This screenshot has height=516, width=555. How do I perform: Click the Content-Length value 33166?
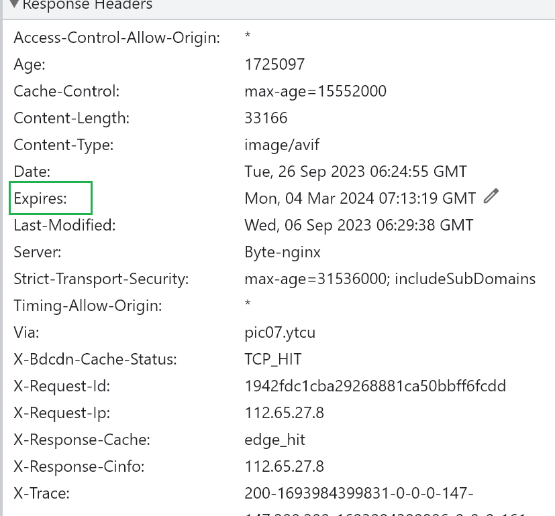(x=266, y=118)
